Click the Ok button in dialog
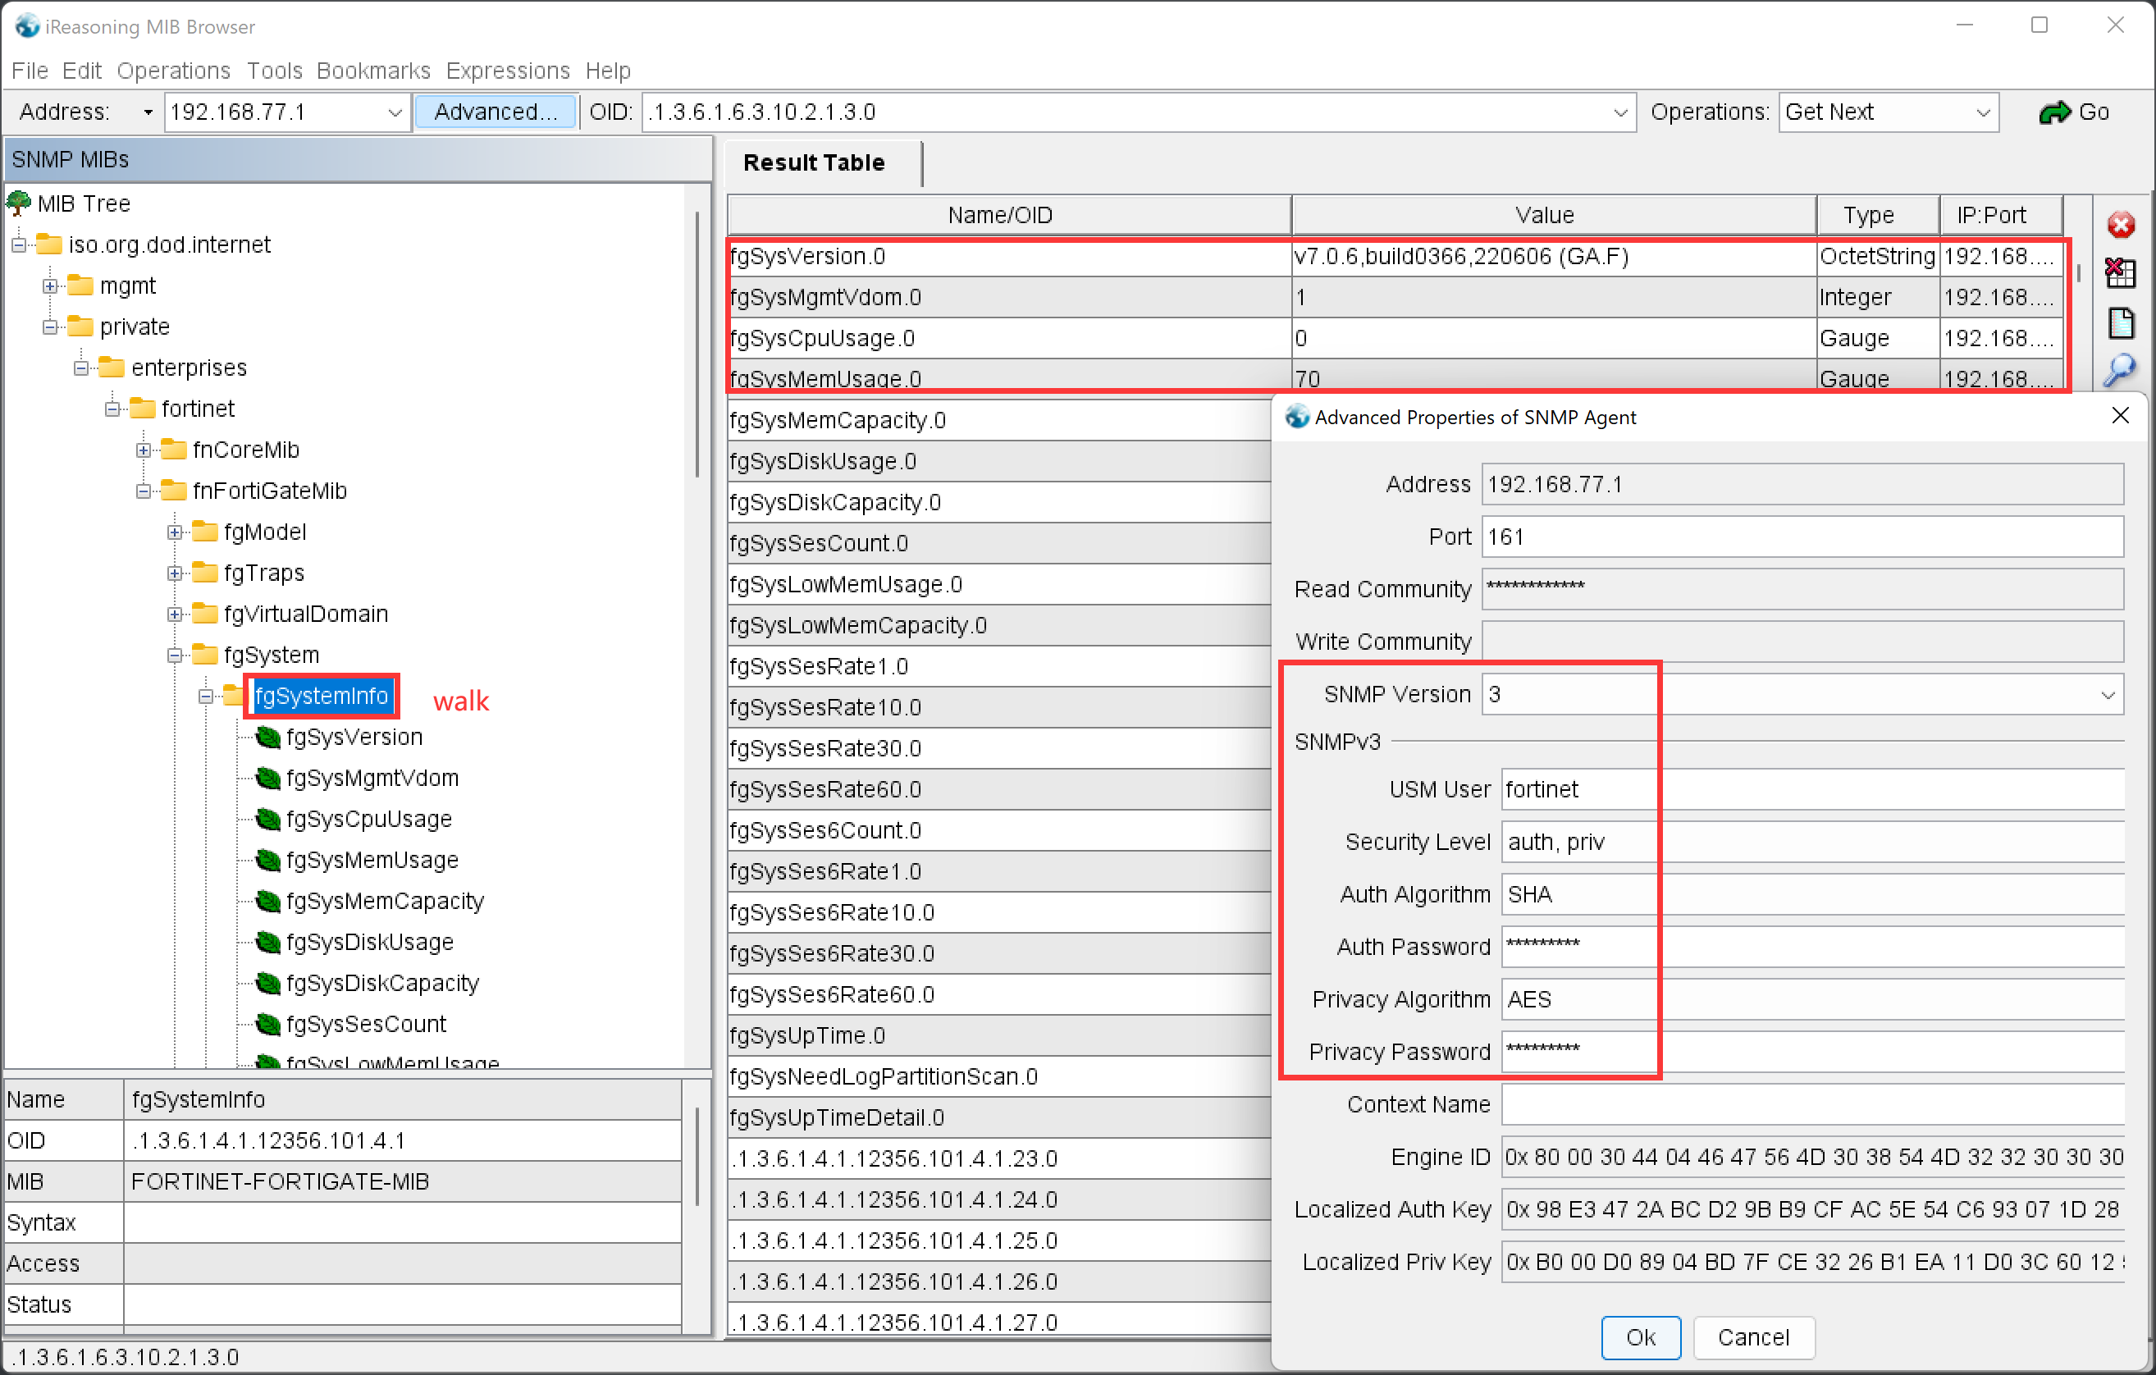This screenshot has height=1375, width=2156. (1639, 1336)
